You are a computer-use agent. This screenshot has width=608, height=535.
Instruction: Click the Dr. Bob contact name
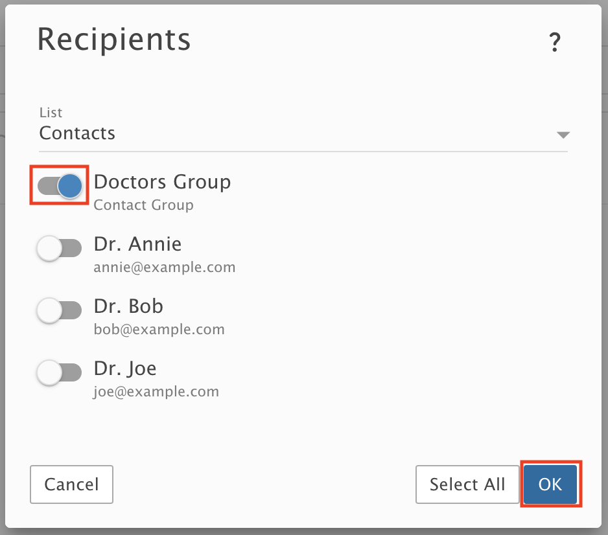coord(128,306)
